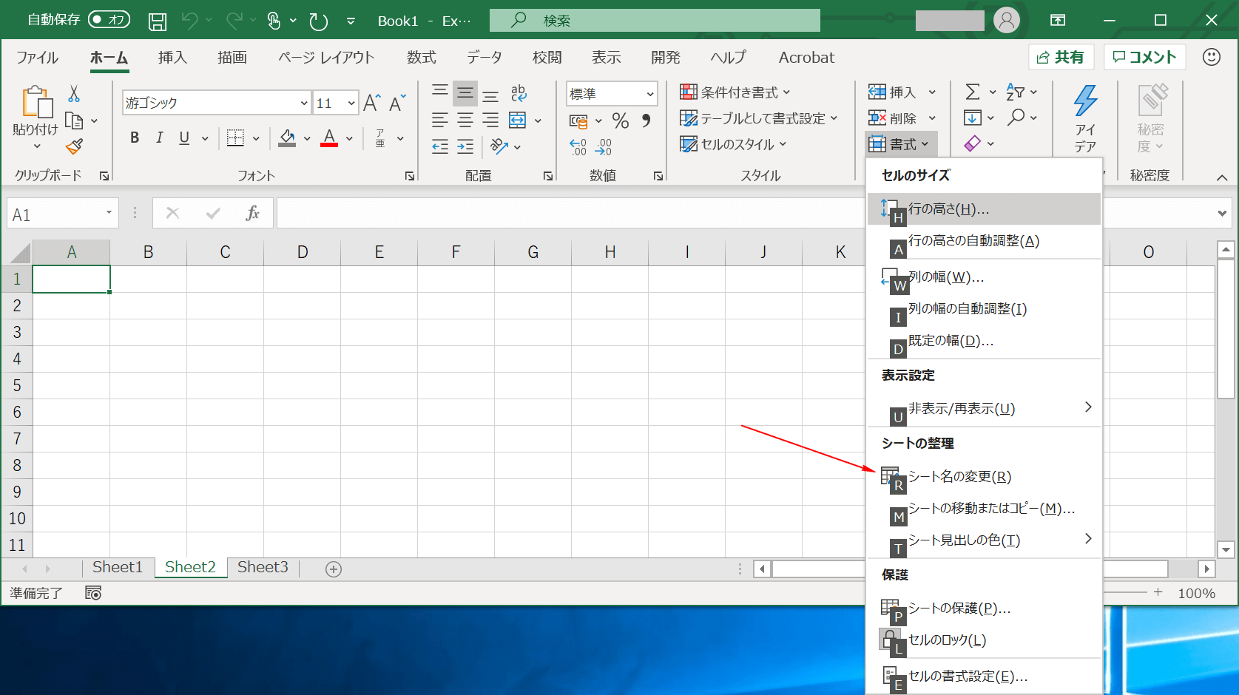Select シート名の変更 in the Format menu
The height and width of the screenshot is (695, 1239).
pyautogui.click(x=959, y=477)
